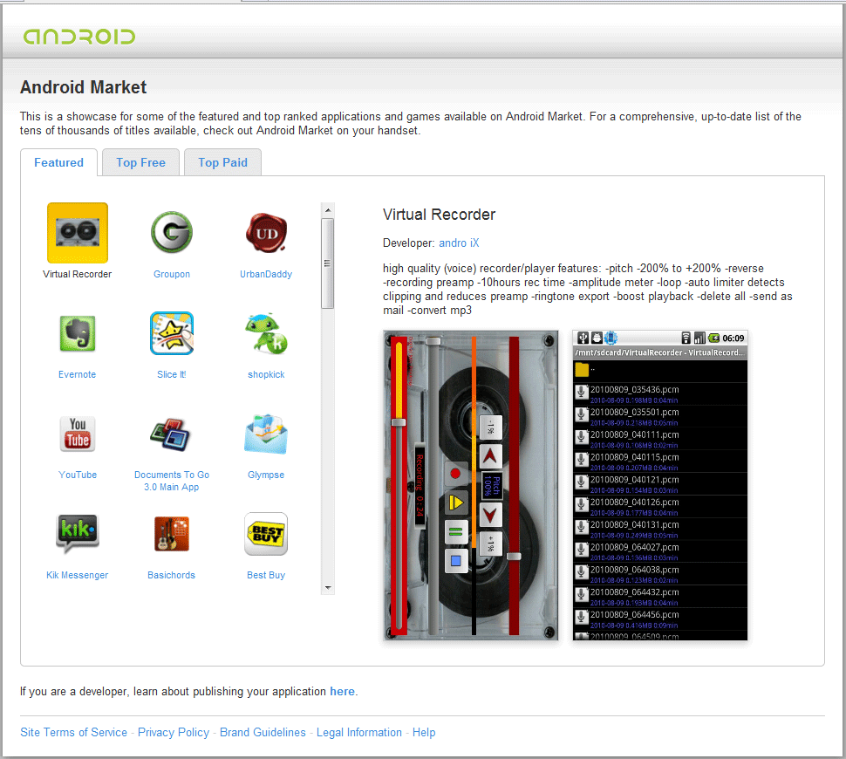846x759 pixels.
Task: Choose the Evernote elephant icon
Action: [78, 333]
